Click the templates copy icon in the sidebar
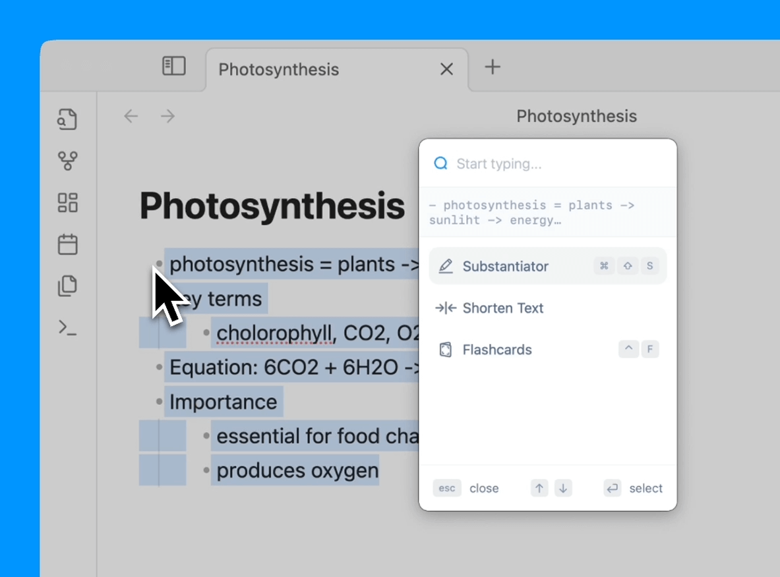Image resolution: width=780 pixels, height=577 pixels. (x=67, y=286)
